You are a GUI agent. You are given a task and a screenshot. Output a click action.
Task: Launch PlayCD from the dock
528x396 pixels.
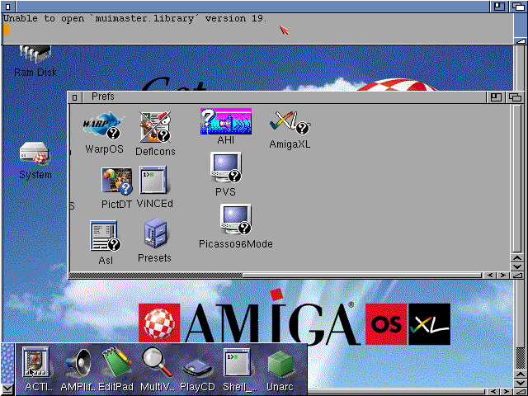pyautogui.click(x=197, y=368)
